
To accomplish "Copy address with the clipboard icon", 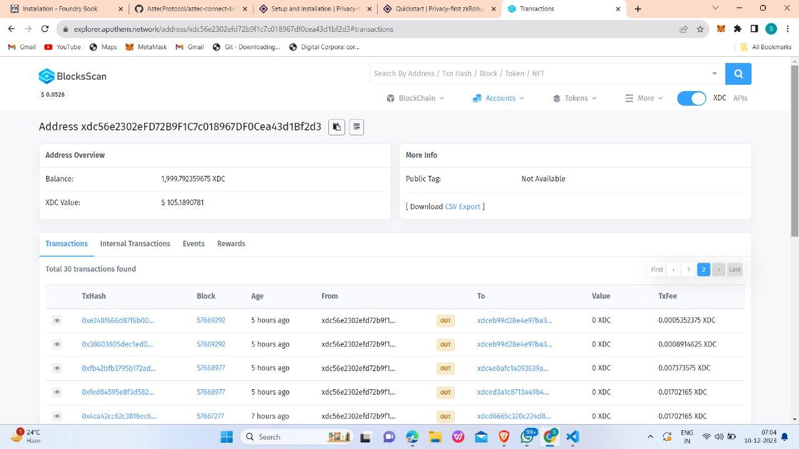I will 336,127.
